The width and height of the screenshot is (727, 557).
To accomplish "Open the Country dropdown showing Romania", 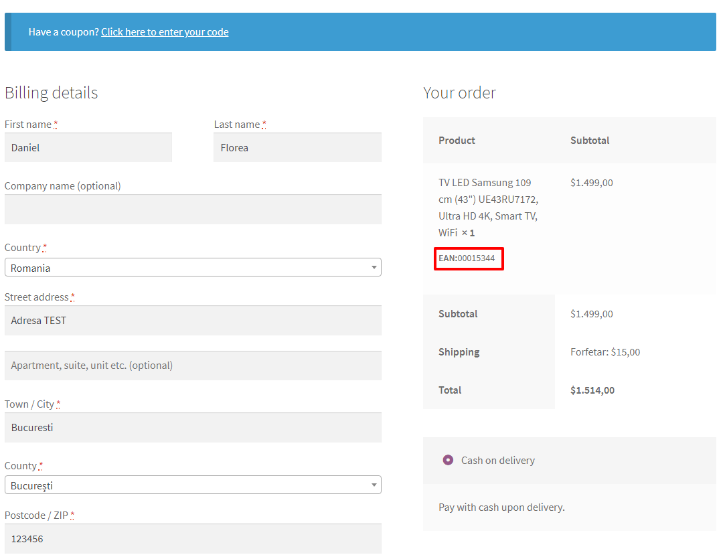I will [x=193, y=268].
